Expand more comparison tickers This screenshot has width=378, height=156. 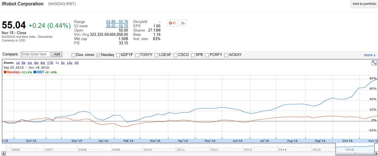369,55
